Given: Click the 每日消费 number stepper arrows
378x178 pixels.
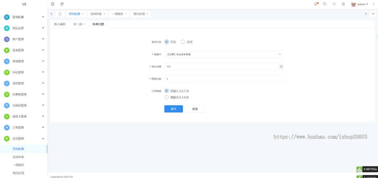Looking at the screenshot, I should 281,67.
